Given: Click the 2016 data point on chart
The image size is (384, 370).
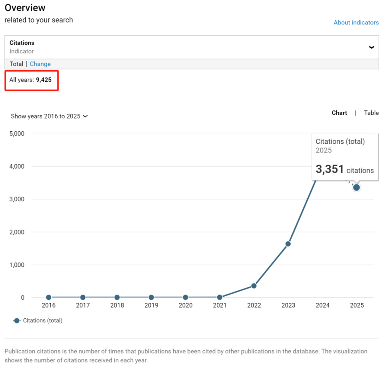Looking at the screenshot, I should pyautogui.click(x=49, y=298).
